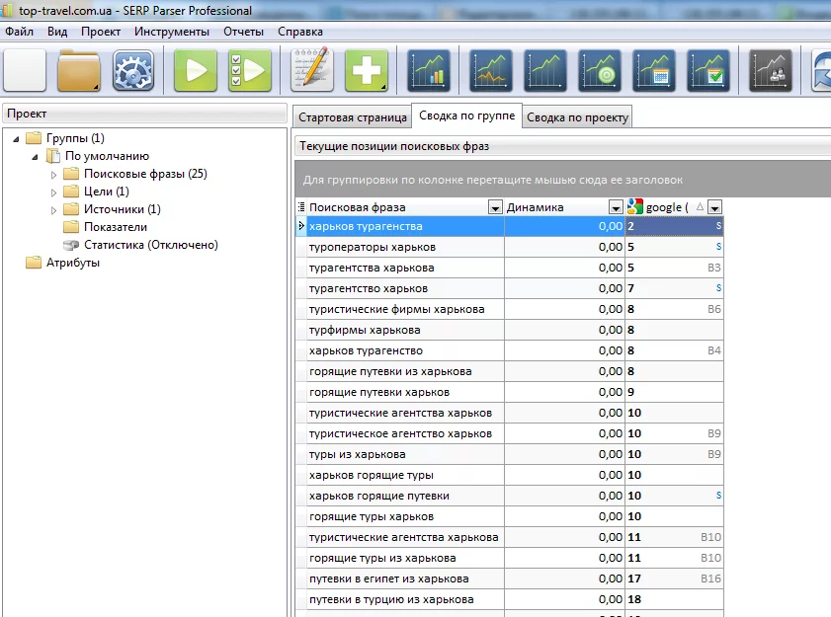Click the green play (start parsing) button
Screen dimensions: 831x617
point(196,71)
